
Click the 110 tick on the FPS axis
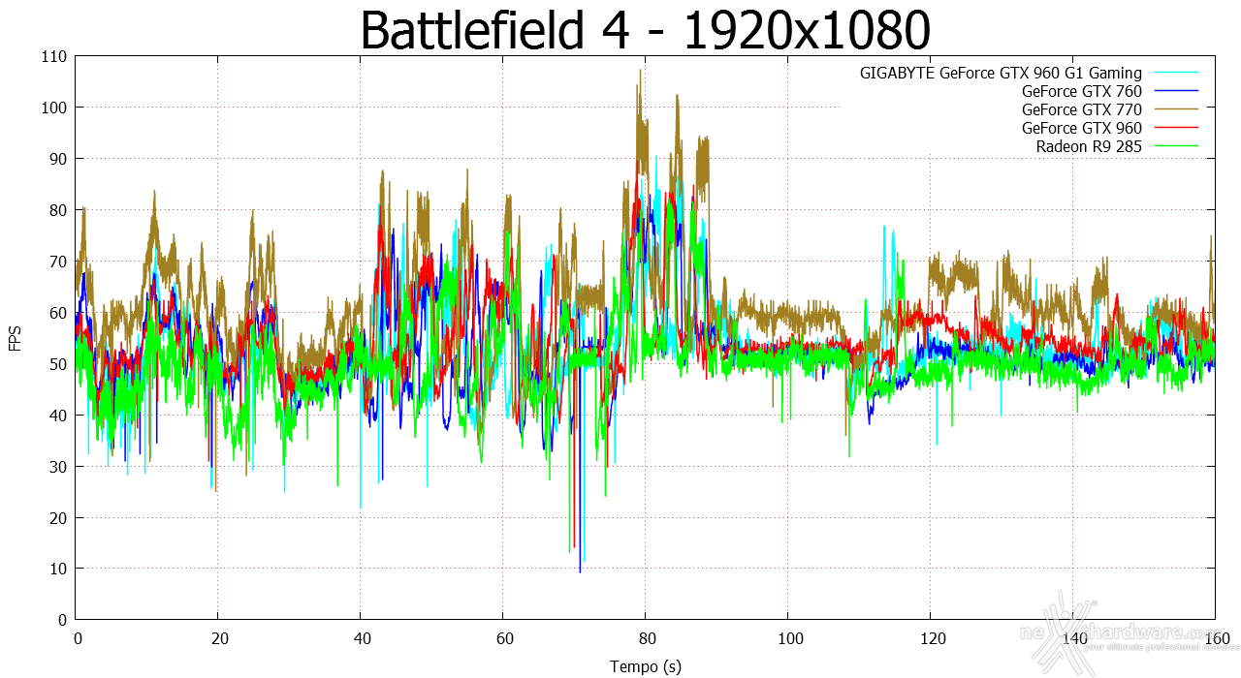click(54, 56)
